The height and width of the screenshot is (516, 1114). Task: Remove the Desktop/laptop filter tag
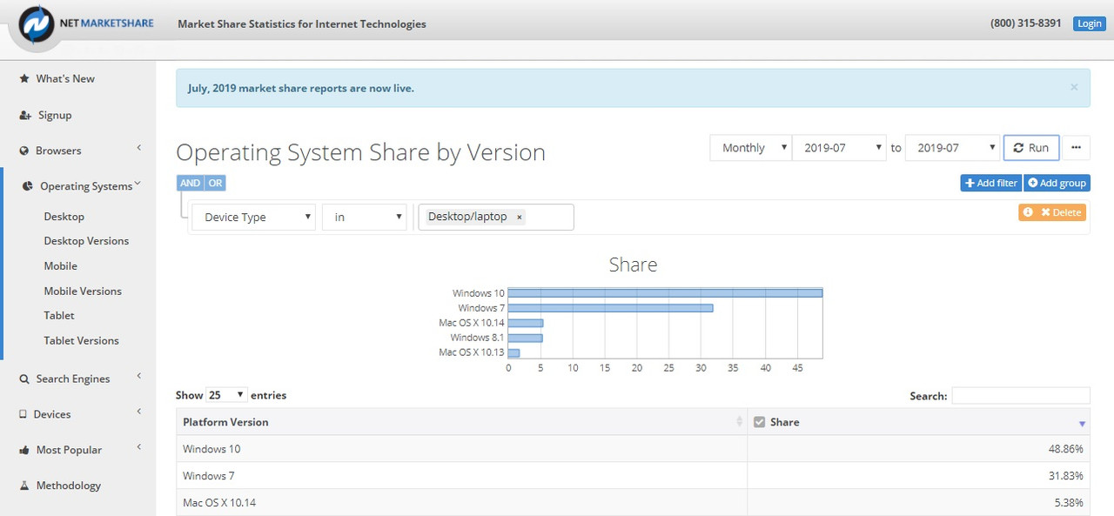pos(519,218)
